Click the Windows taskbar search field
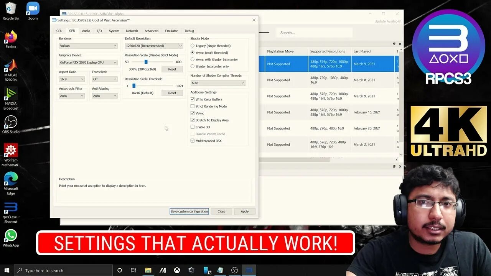The width and height of the screenshot is (491, 276). point(63,270)
